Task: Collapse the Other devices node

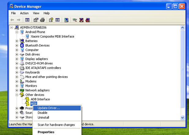Action: click(17, 95)
